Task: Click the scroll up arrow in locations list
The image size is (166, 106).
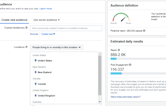Action: [x=100, y=54]
